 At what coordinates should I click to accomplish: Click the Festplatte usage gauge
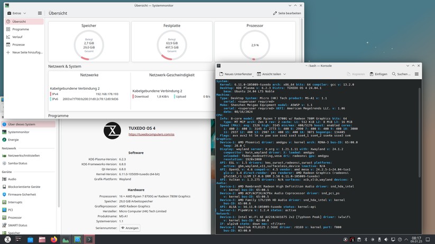coord(172,45)
